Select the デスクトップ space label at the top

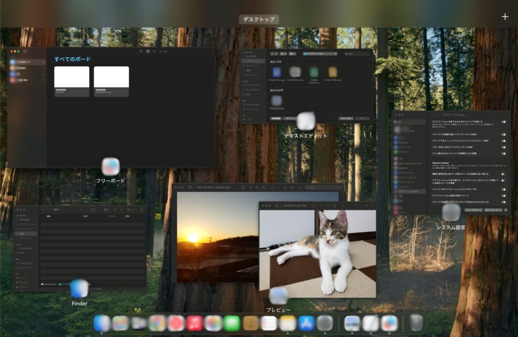259,20
